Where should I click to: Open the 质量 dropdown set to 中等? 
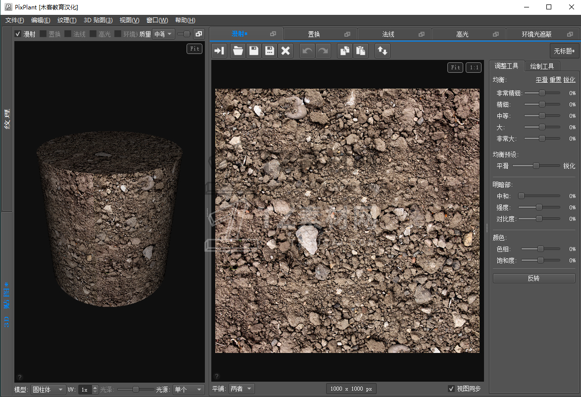163,34
